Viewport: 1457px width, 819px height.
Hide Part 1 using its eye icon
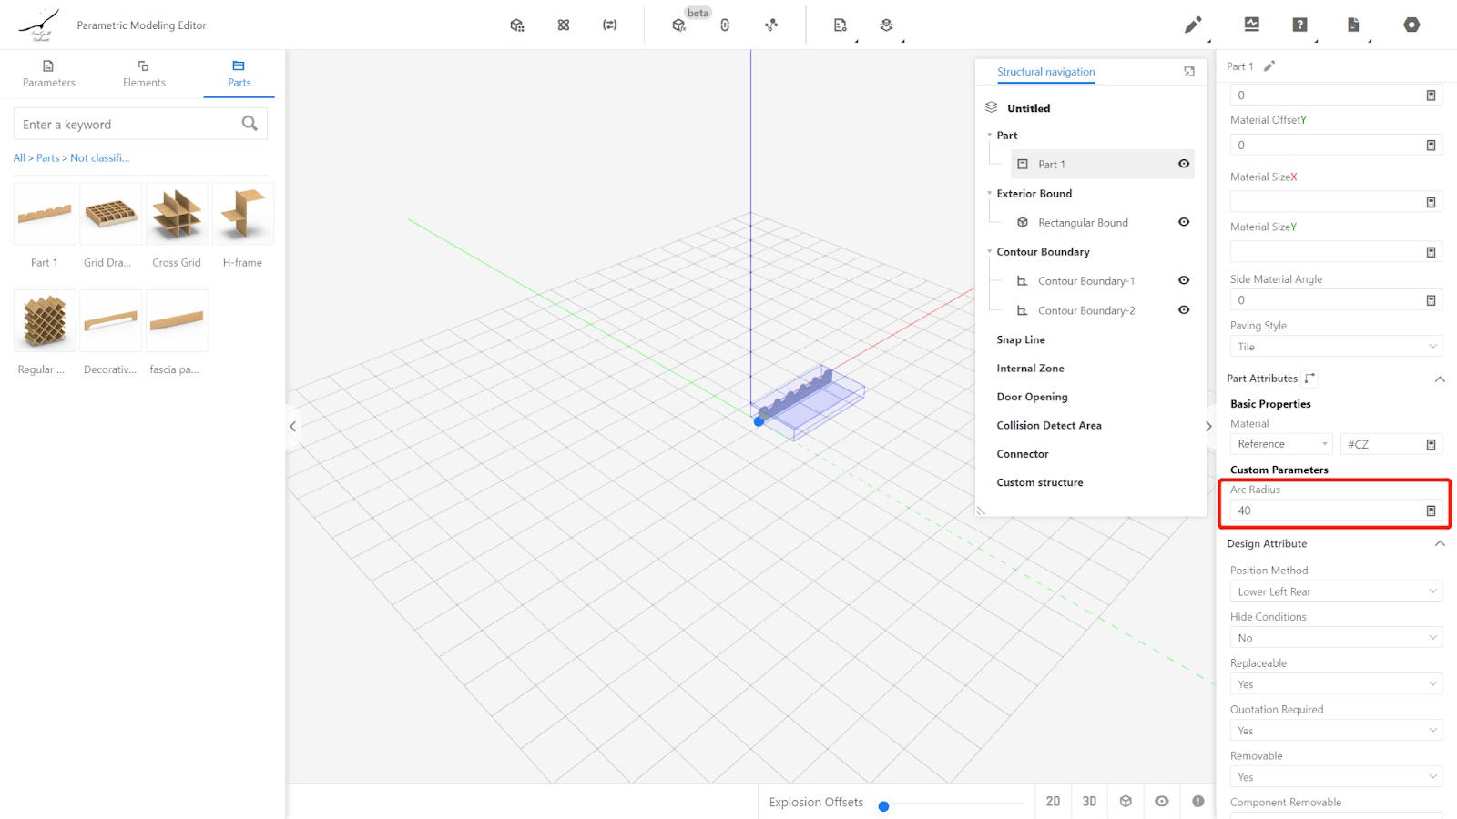tap(1184, 165)
